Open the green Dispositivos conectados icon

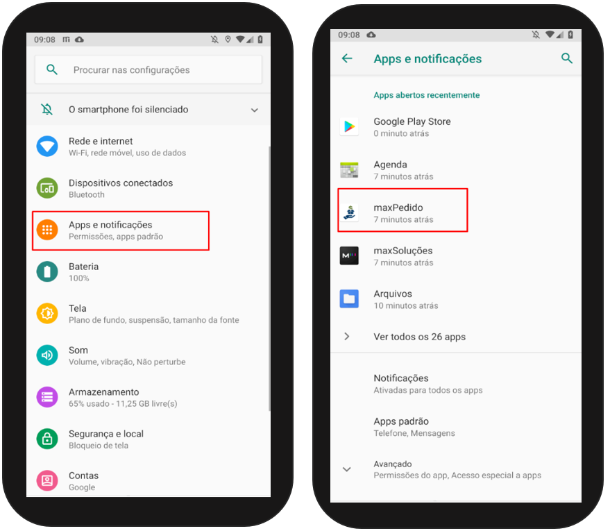click(47, 188)
